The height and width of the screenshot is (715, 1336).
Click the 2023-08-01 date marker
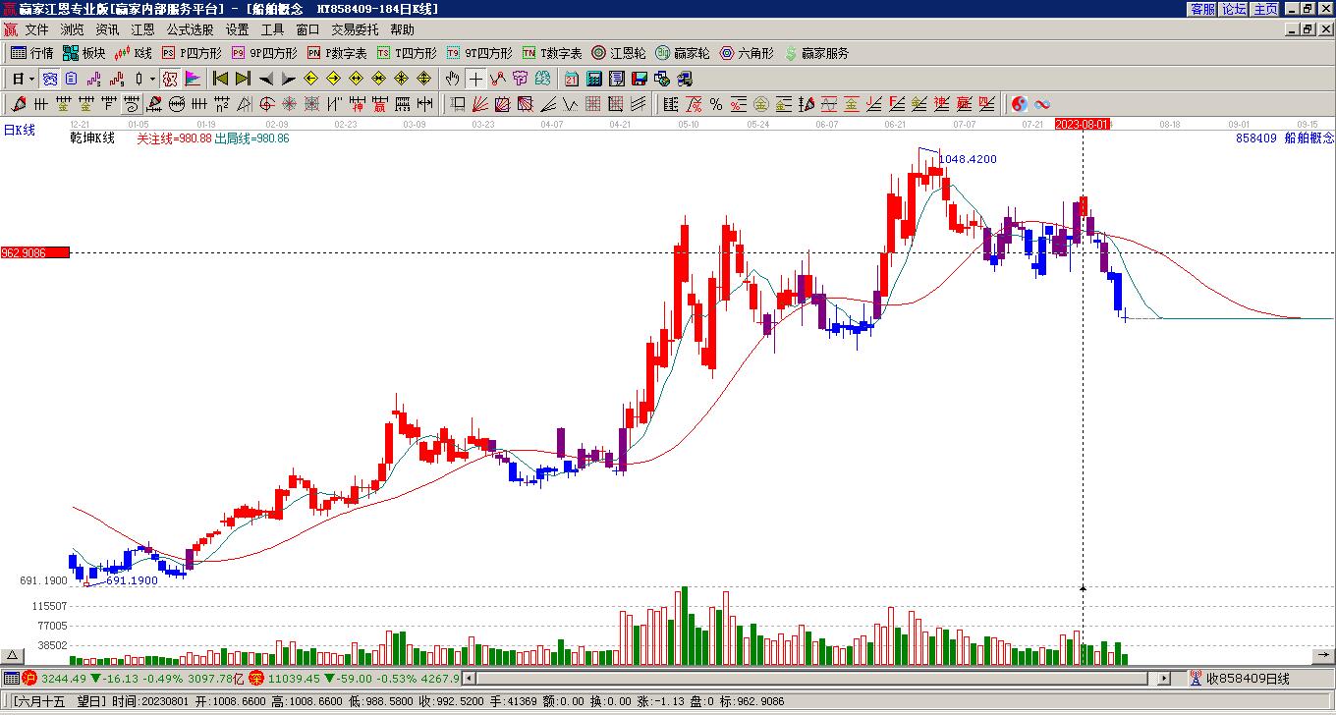1083,124
